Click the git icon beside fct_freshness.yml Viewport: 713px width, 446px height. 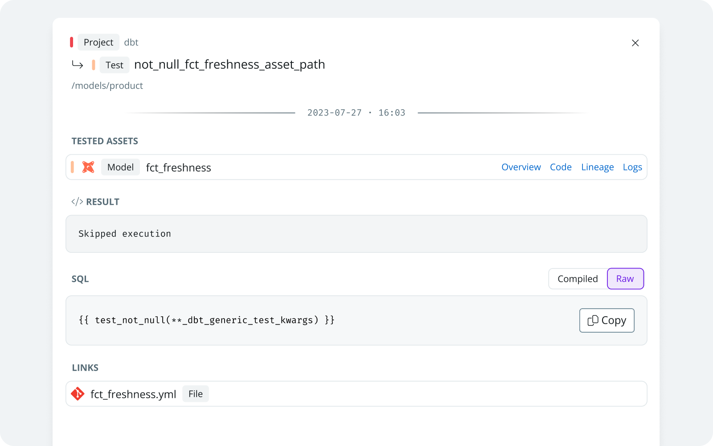(78, 394)
